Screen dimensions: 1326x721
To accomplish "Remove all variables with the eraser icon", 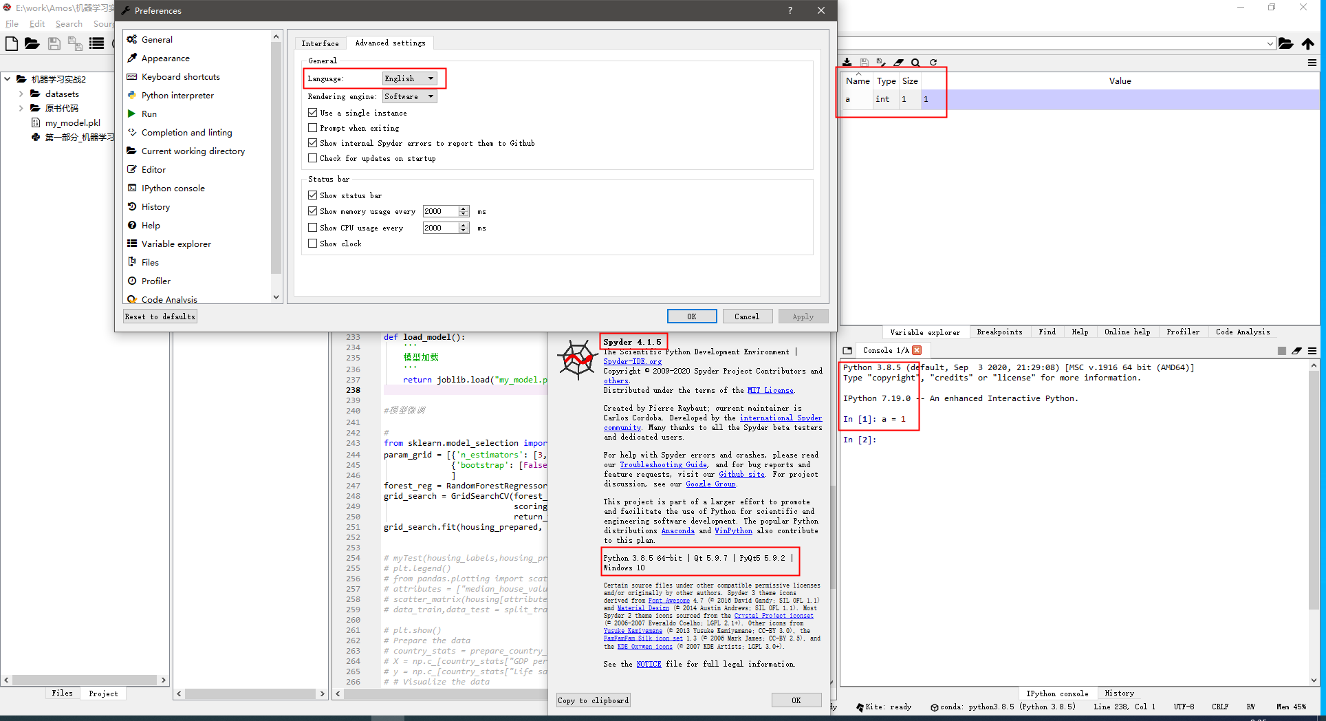I will (x=898, y=62).
